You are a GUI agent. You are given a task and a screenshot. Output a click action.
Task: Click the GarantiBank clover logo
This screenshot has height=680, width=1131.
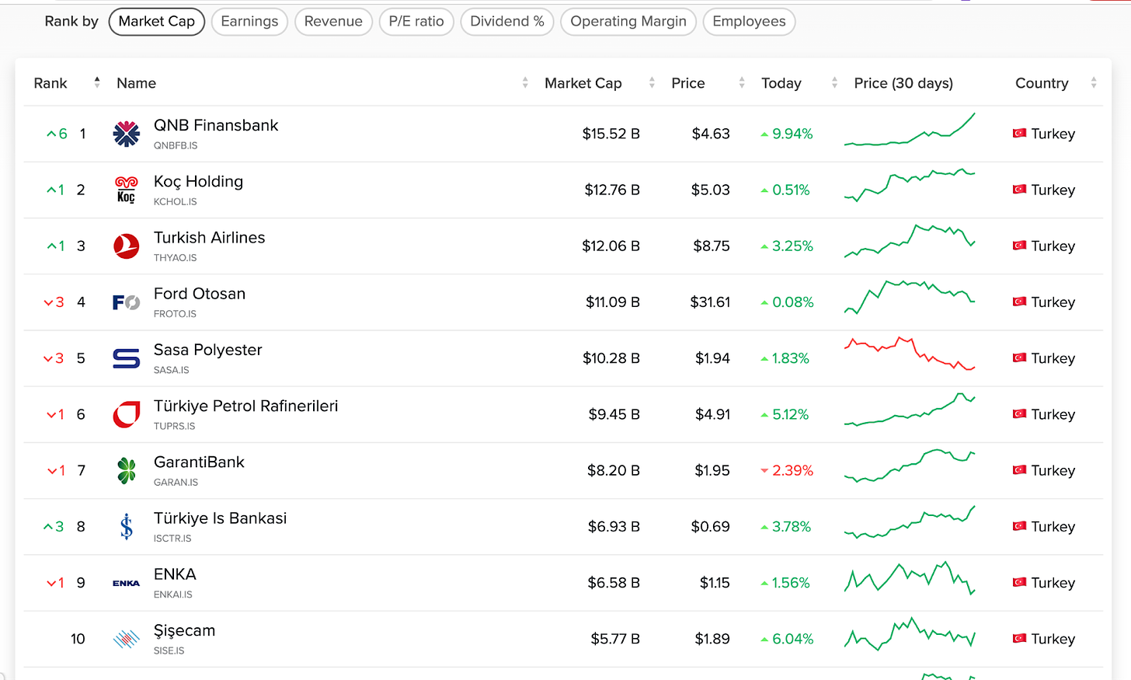(126, 470)
